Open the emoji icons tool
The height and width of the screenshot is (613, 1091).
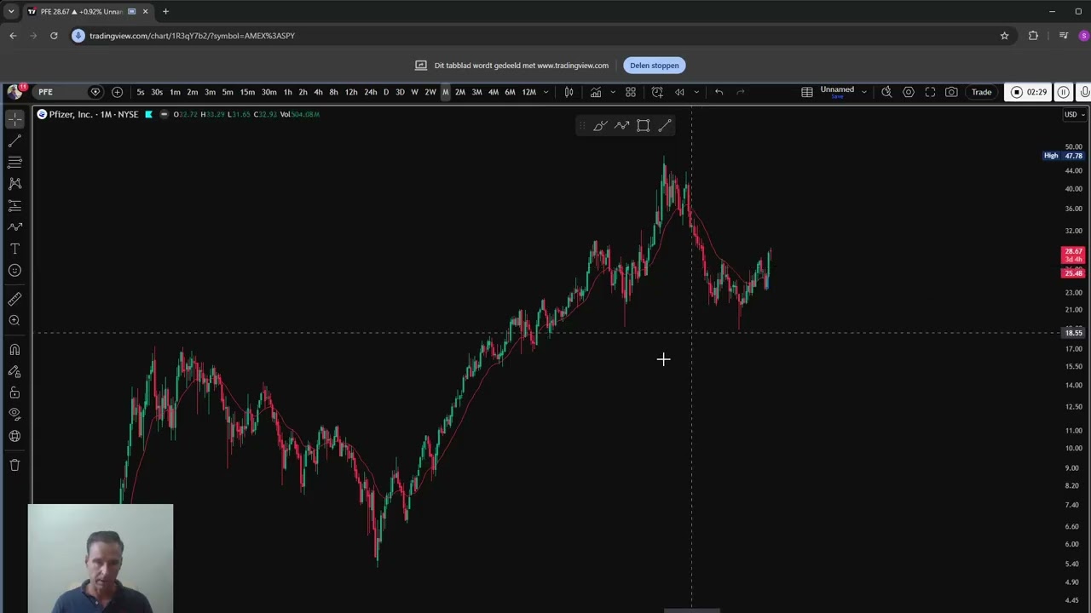[x=14, y=270]
